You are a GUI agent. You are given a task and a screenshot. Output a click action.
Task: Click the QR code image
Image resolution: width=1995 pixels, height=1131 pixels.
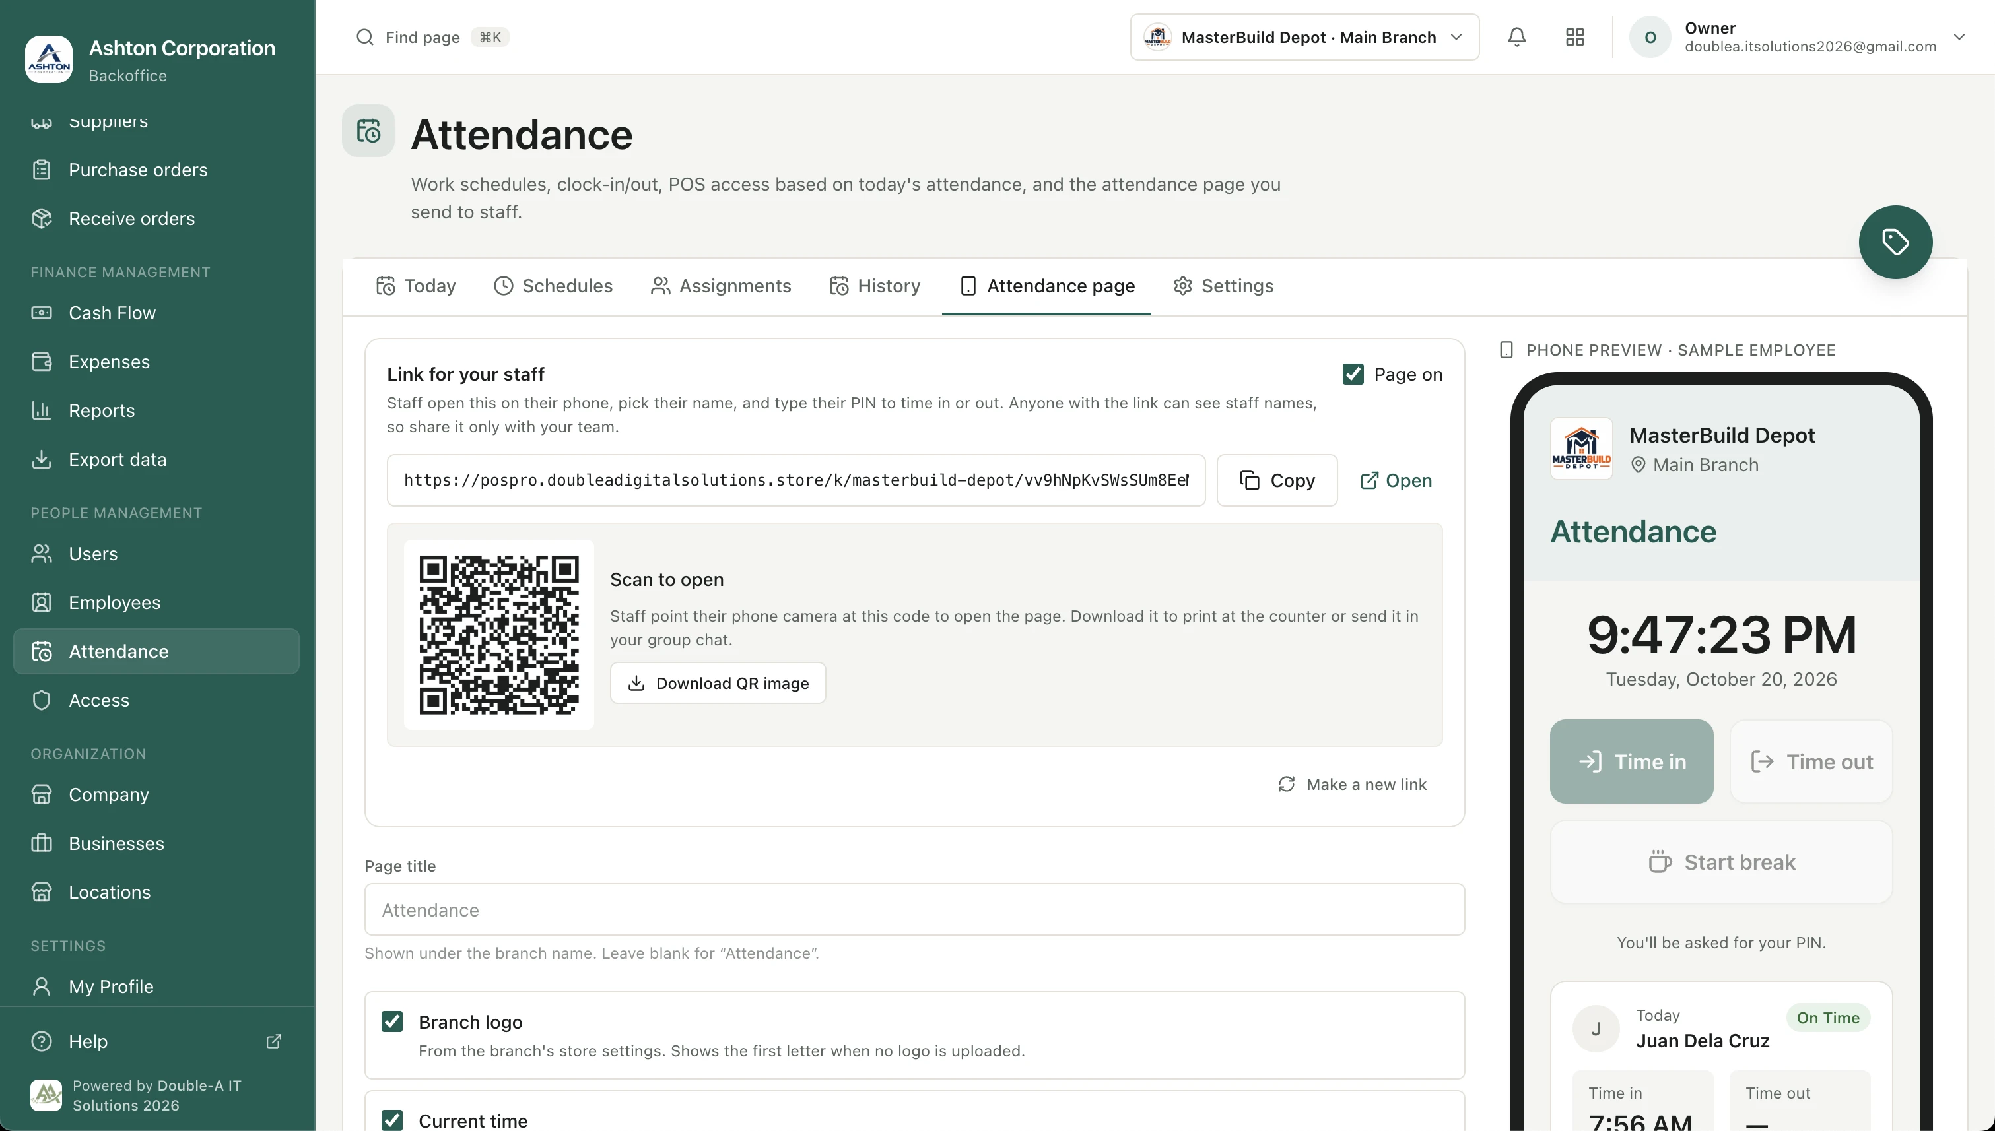(x=499, y=635)
